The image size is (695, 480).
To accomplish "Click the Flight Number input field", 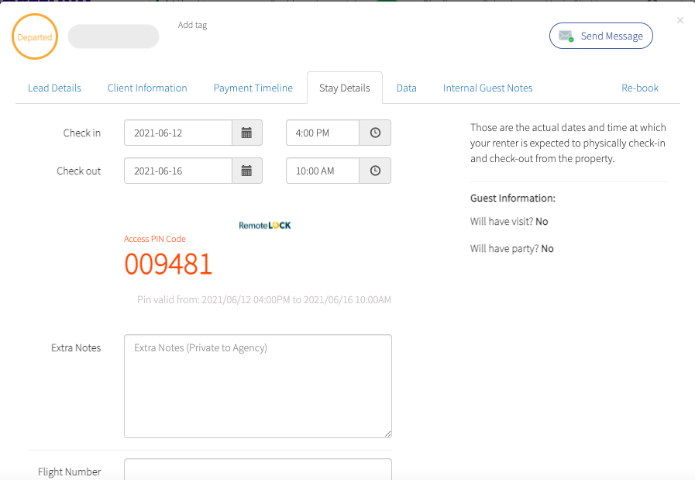I will tap(257, 471).
